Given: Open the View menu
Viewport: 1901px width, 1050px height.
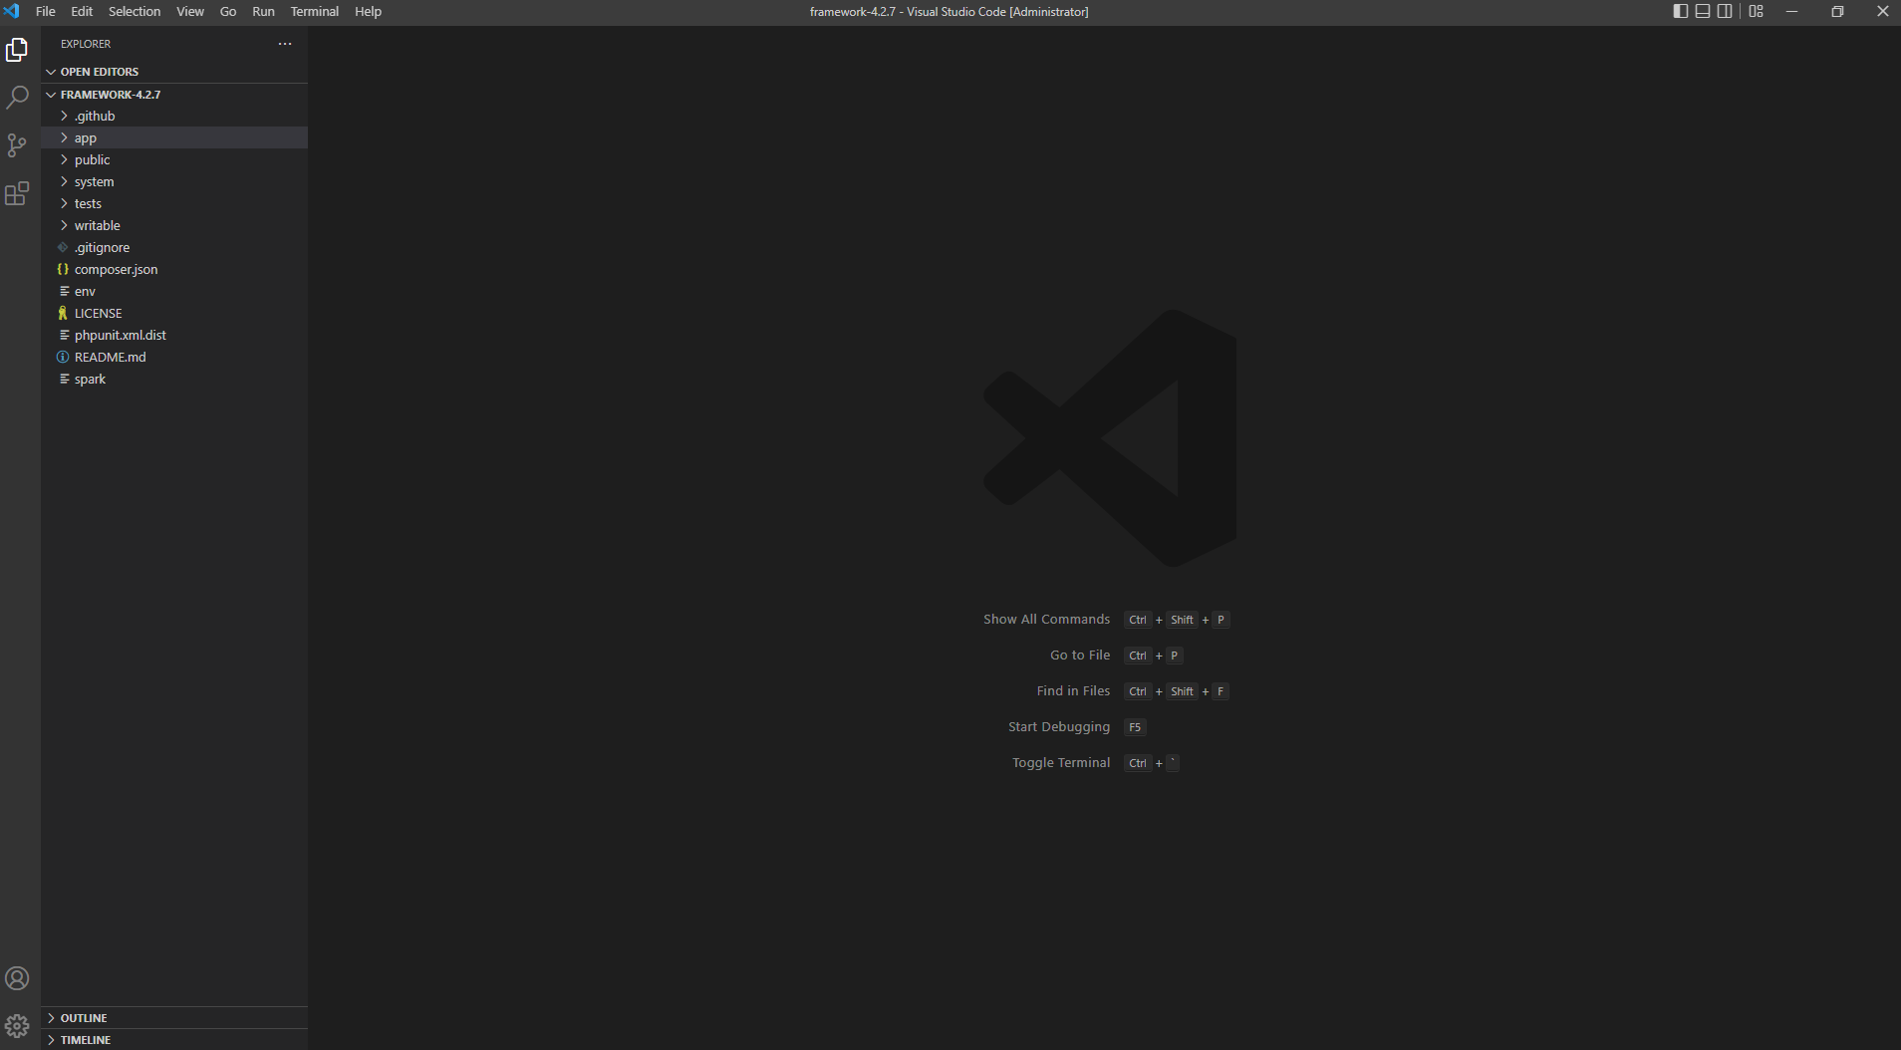Looking at the screenshot, I should (x=190, y=12).
